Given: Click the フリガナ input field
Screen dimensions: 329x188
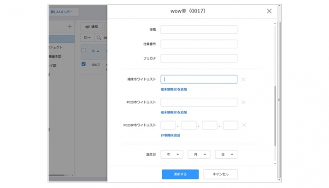Looking at the screenshot, I should [199, 58].
